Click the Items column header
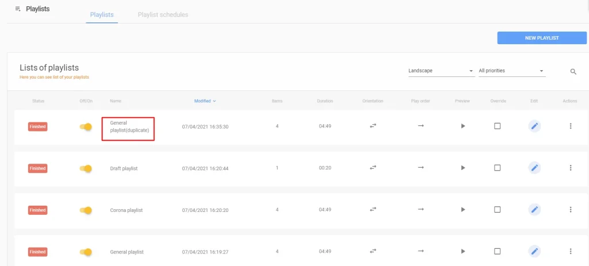 click(277, 101)
